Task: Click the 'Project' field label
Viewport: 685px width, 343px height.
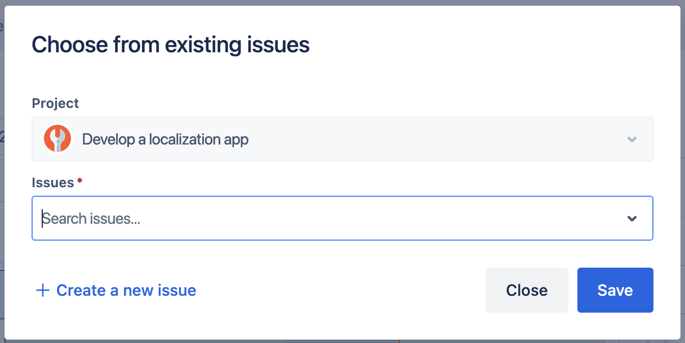Action: pyautogui.click(x=55, y=103)
